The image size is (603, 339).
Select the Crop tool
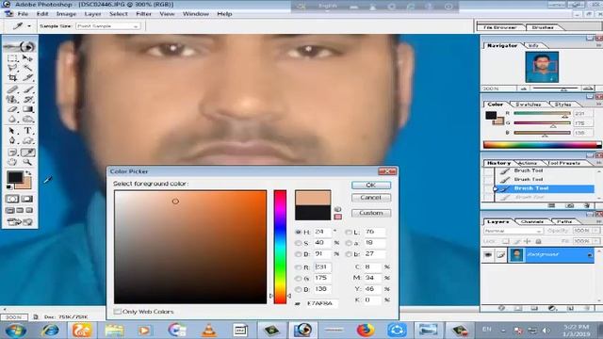pos(12,77)
